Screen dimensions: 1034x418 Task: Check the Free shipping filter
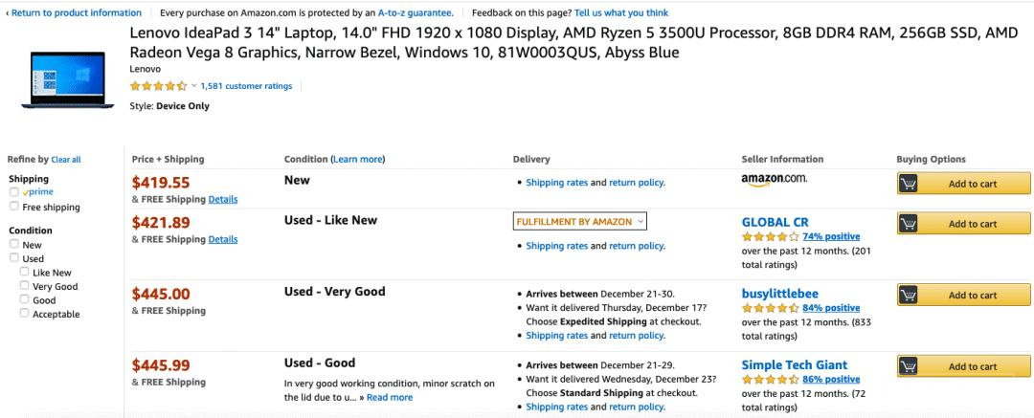tap(14, 207)
